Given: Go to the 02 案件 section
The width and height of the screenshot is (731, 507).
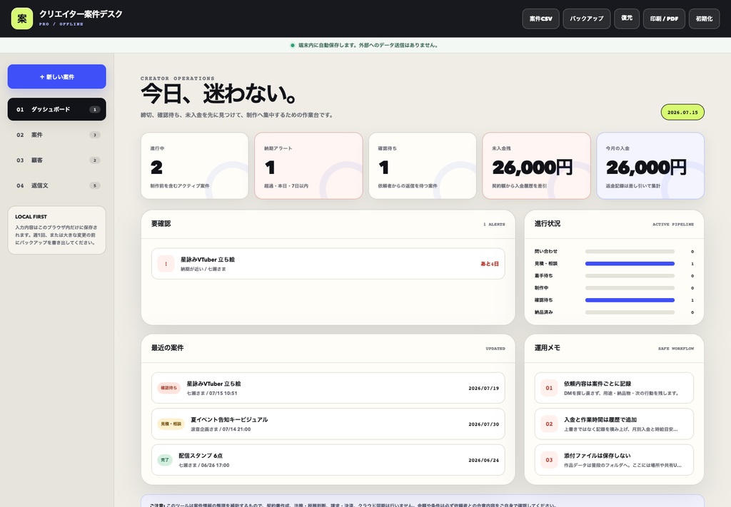Looking at the screenshot, I should pos(57,135).
